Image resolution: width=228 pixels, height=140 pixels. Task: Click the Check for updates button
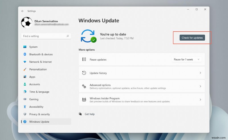192,38
